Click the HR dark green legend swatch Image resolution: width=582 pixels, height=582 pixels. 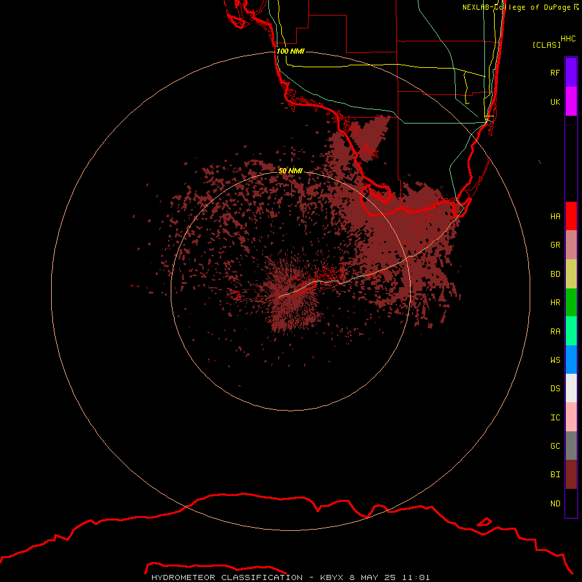(571, 303)
